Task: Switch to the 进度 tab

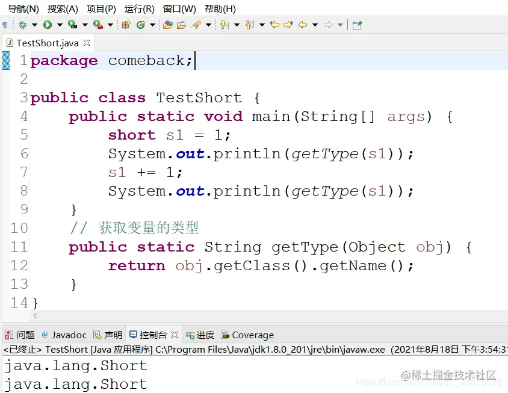Action: (x=200, y=335)
